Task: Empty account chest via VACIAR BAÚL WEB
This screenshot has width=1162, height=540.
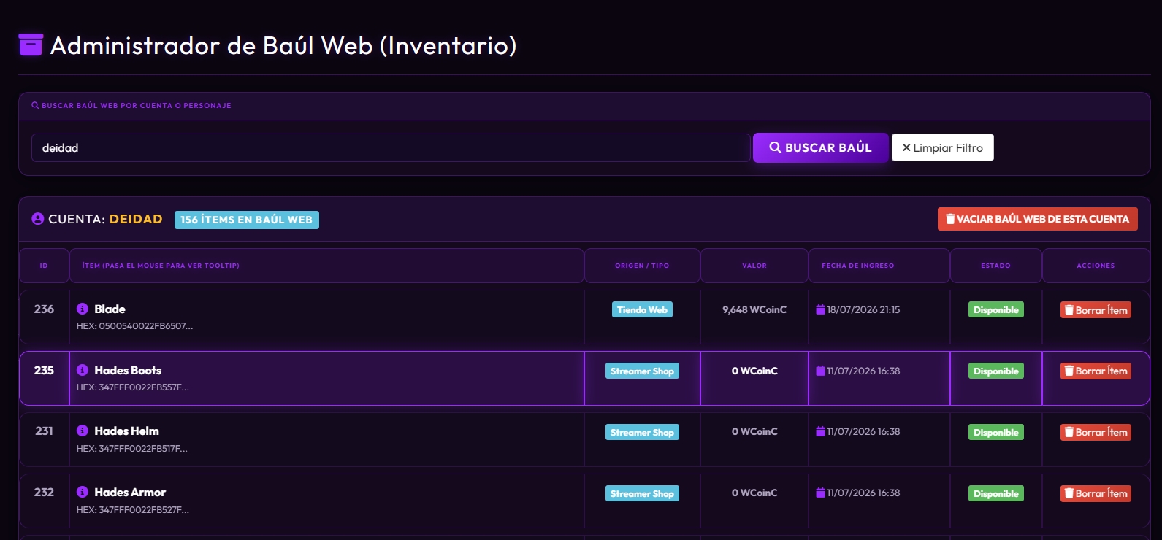Action: coord(1037,219)
